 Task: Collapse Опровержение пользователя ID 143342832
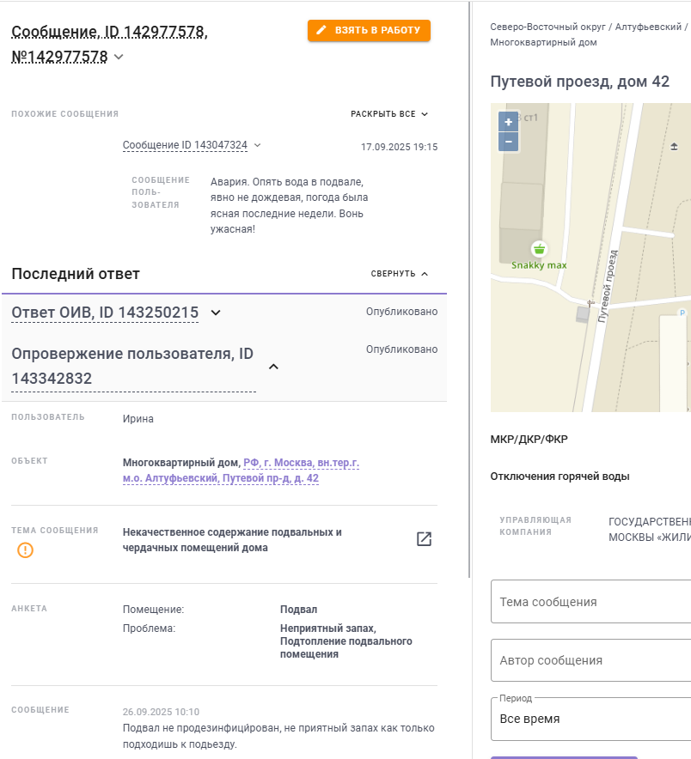coord(273,367)
